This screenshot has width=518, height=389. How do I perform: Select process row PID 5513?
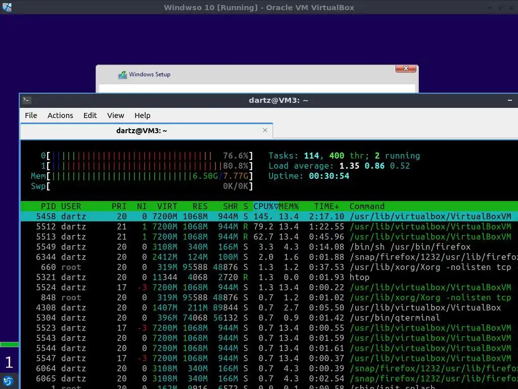click(269, 237)
